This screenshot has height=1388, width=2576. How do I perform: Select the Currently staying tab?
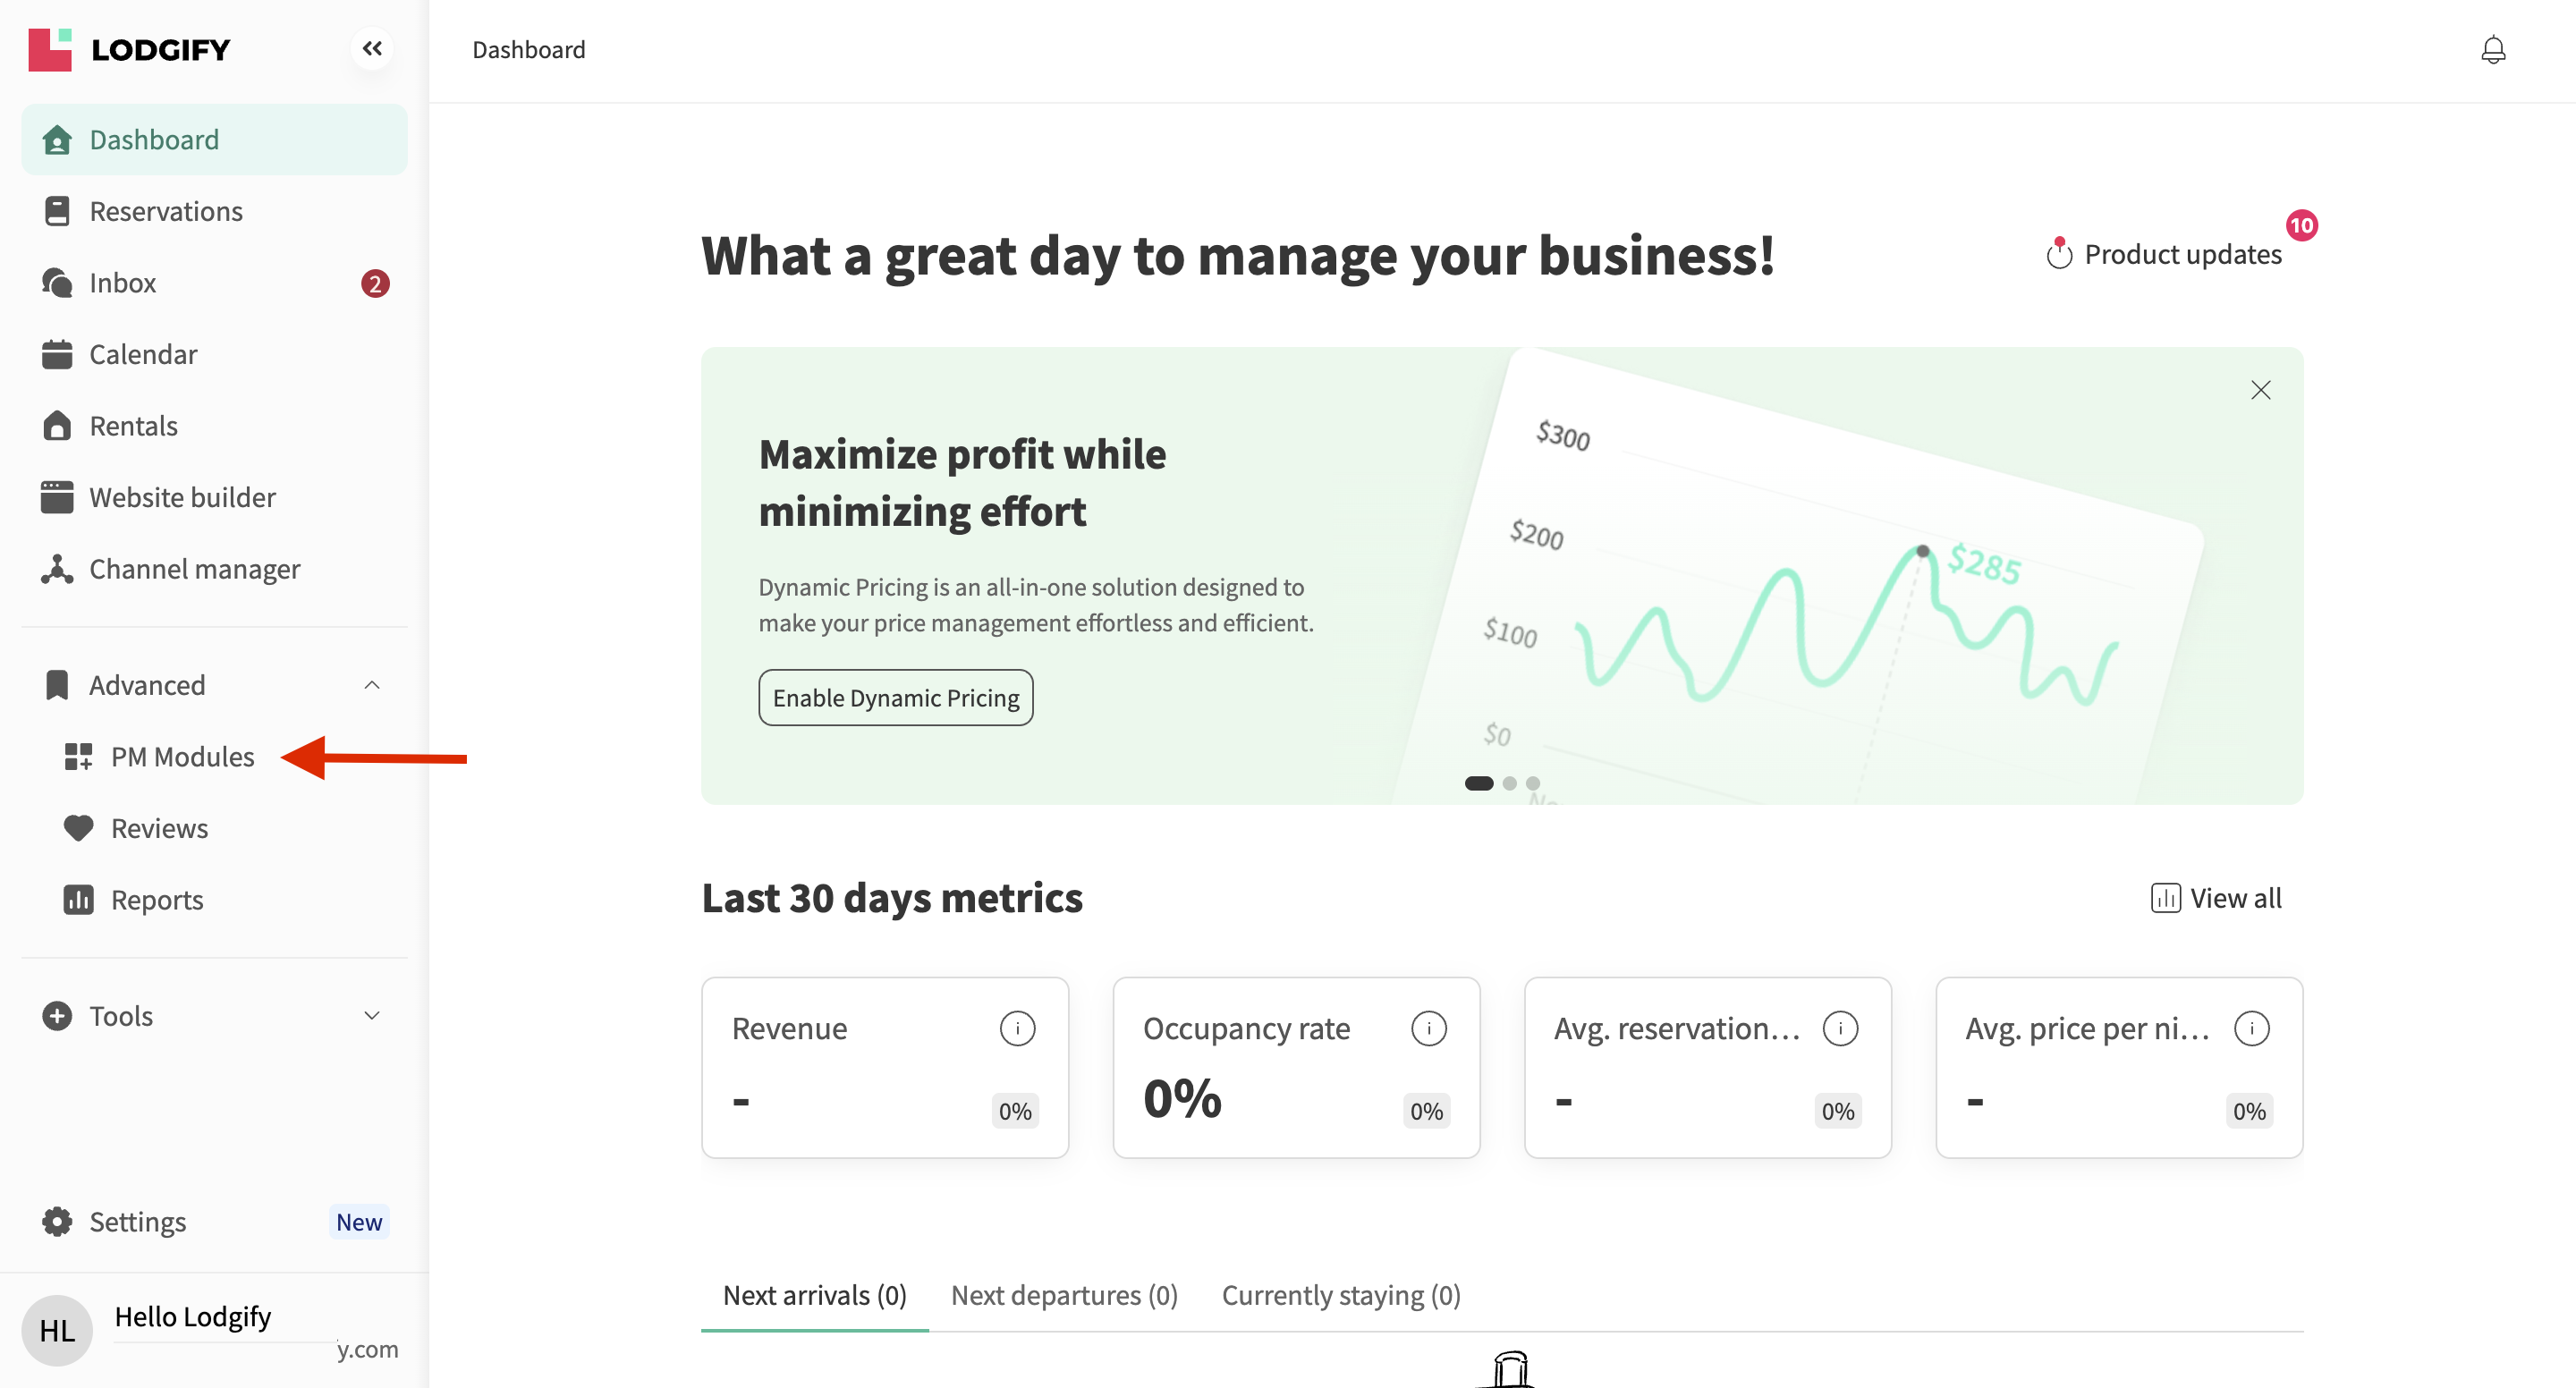[1341, 1295]
